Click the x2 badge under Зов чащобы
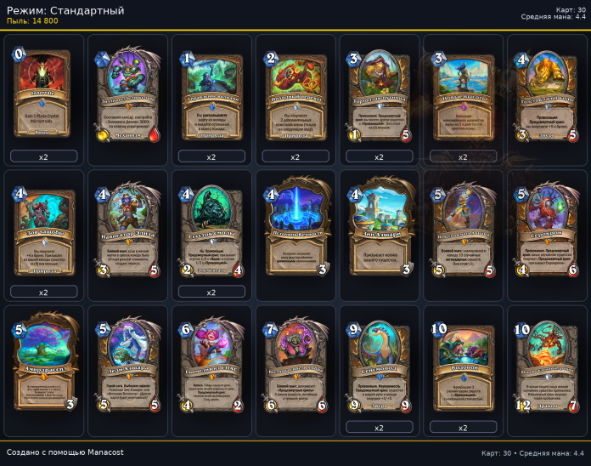 43,292
